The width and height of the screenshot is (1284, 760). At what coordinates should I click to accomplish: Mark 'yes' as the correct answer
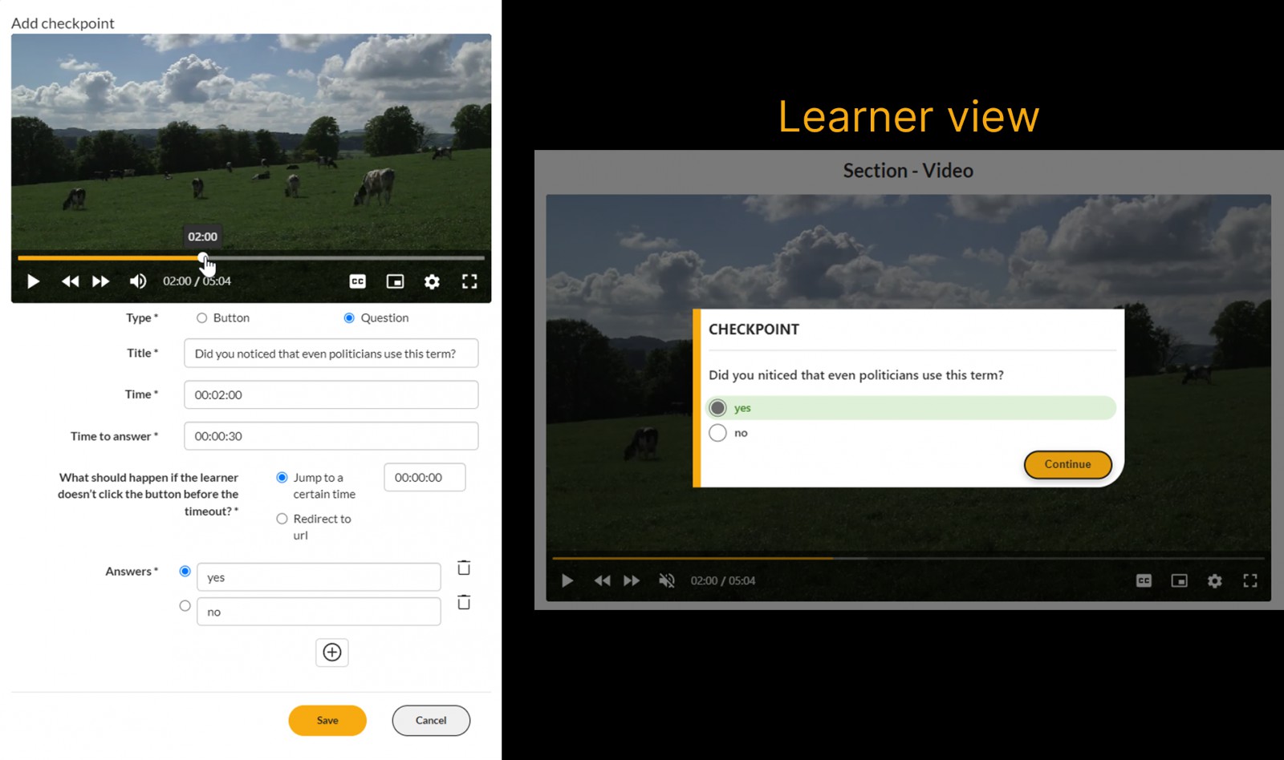click(x=185, y=571)
